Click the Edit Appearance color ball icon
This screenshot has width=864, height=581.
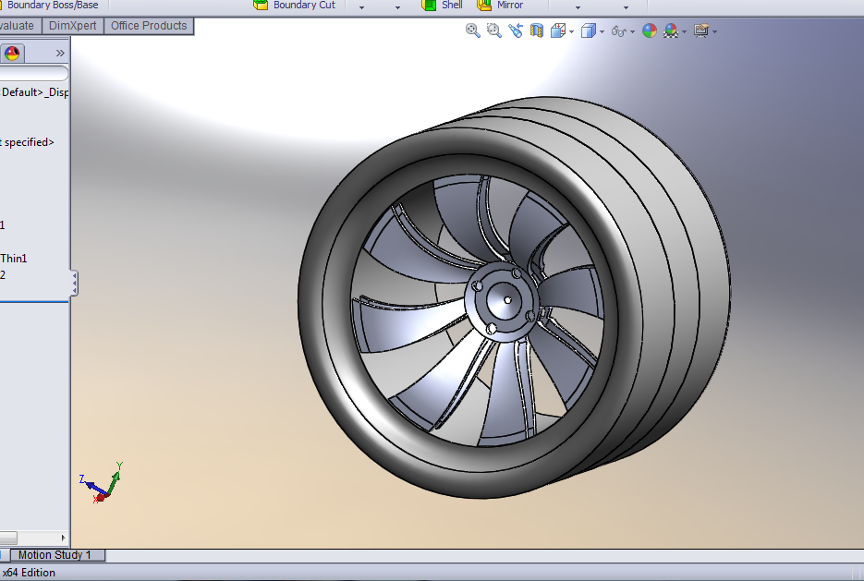(x=650, y=30)
